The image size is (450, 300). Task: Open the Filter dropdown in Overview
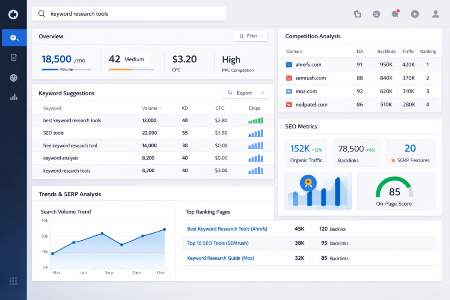pyautogui.click(x=251, y=36)
